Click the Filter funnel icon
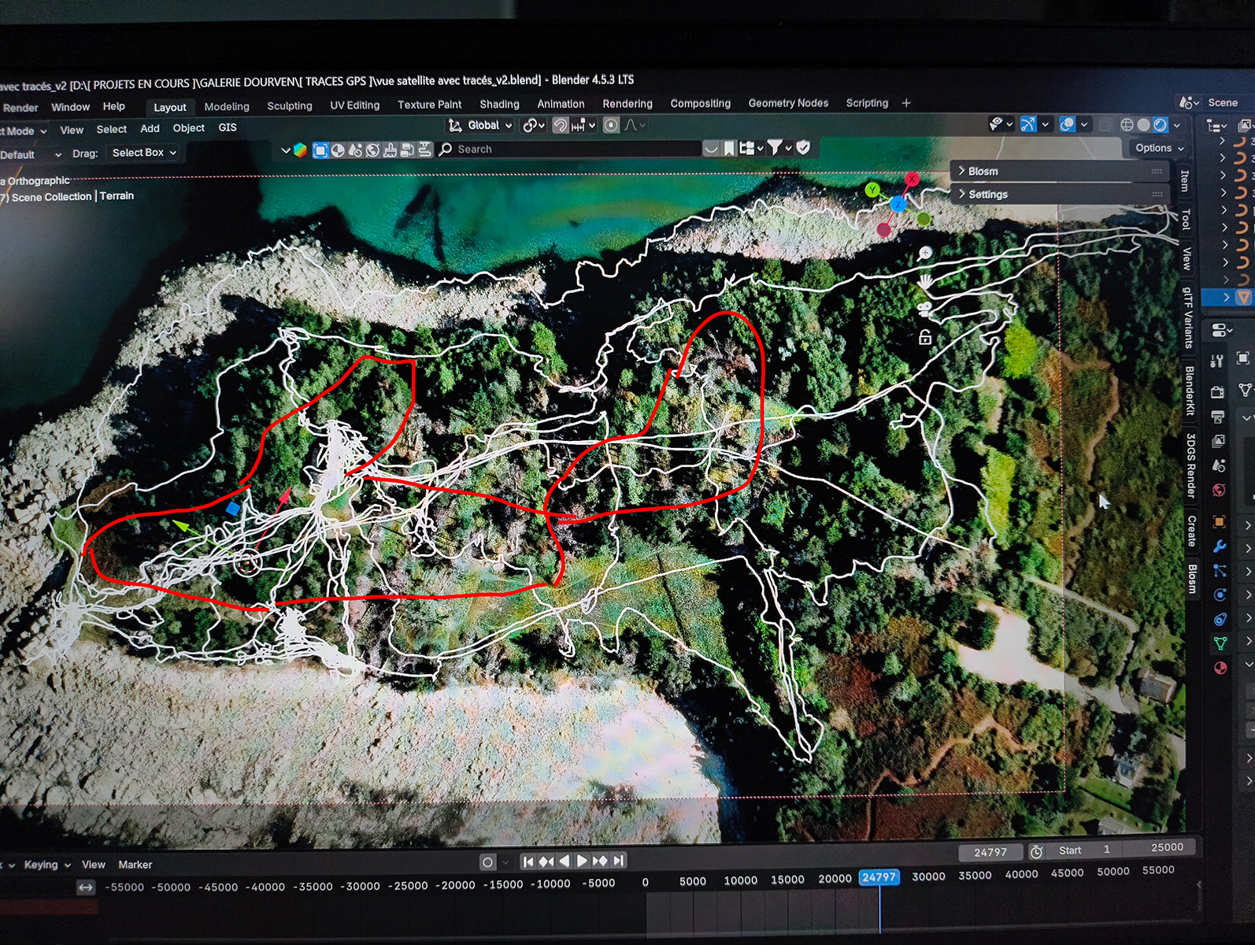The image size is (1255, 945). [x=775, y=148]
